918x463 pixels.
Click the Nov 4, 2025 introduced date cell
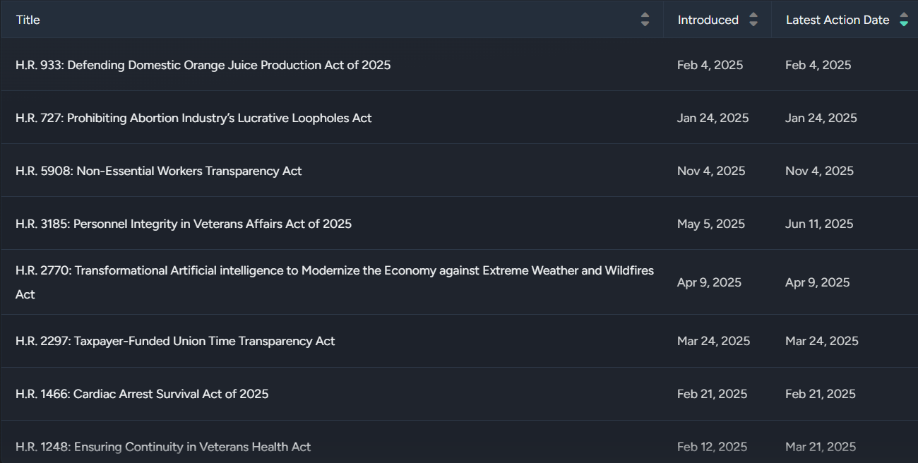click(711, 171)
